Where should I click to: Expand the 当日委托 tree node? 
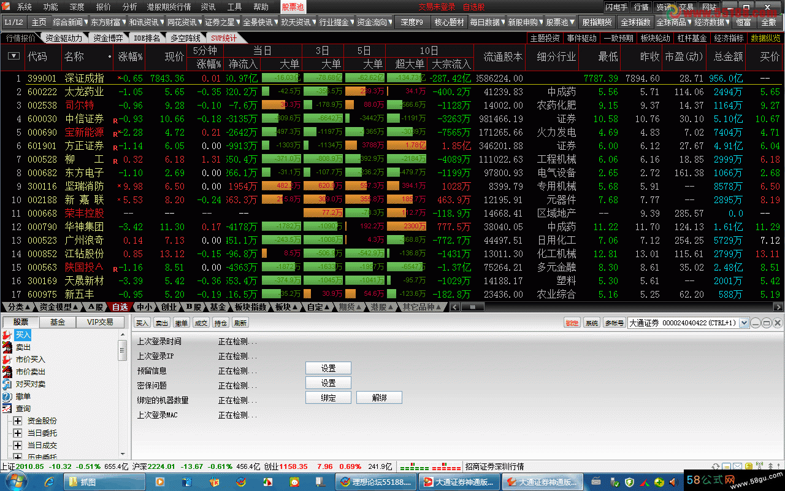point(17,433)
